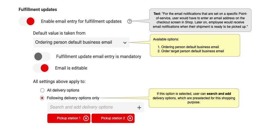Image resolution: width=265 pixels, height=130 pixels.
Task: Click the question mark help icon
Action: click(x=129, y=21)
